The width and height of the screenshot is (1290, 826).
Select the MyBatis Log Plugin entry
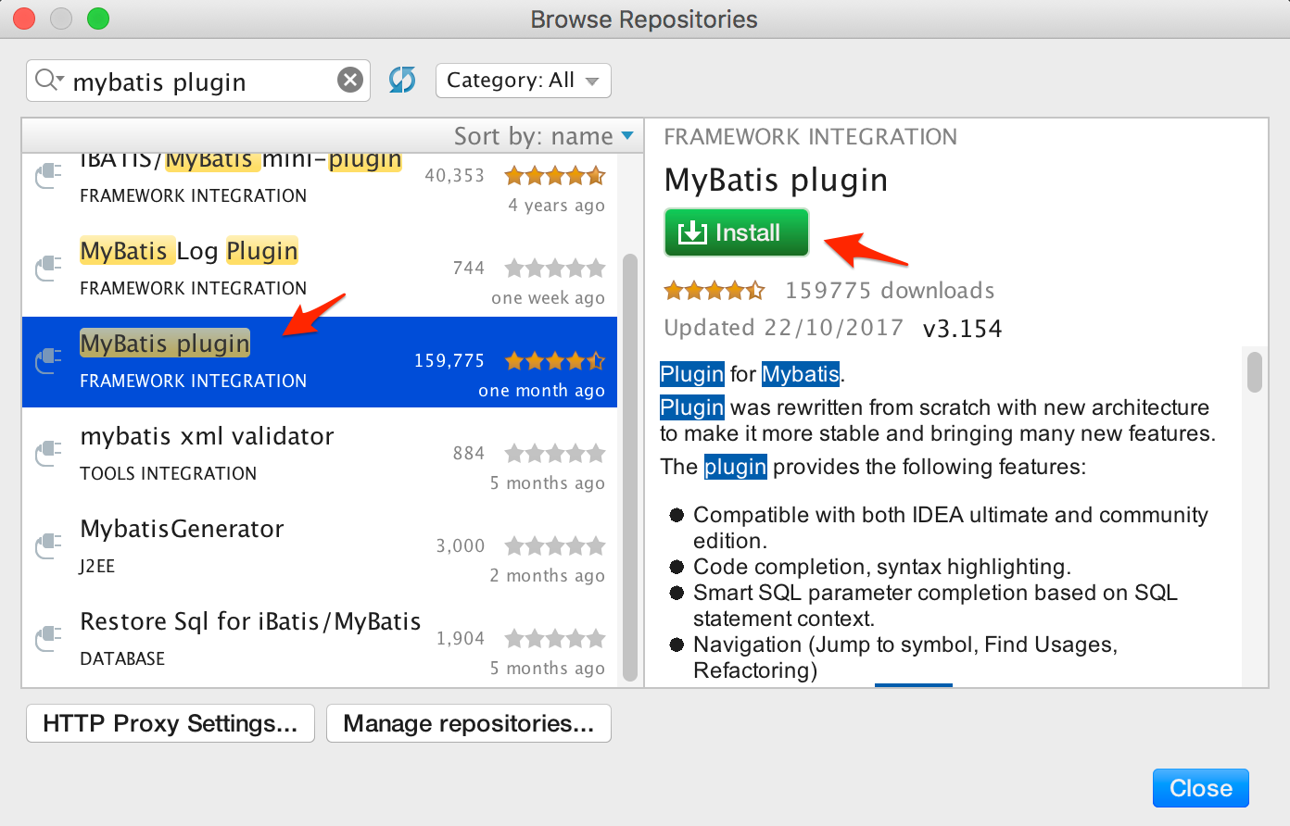[x=320, y=269]
